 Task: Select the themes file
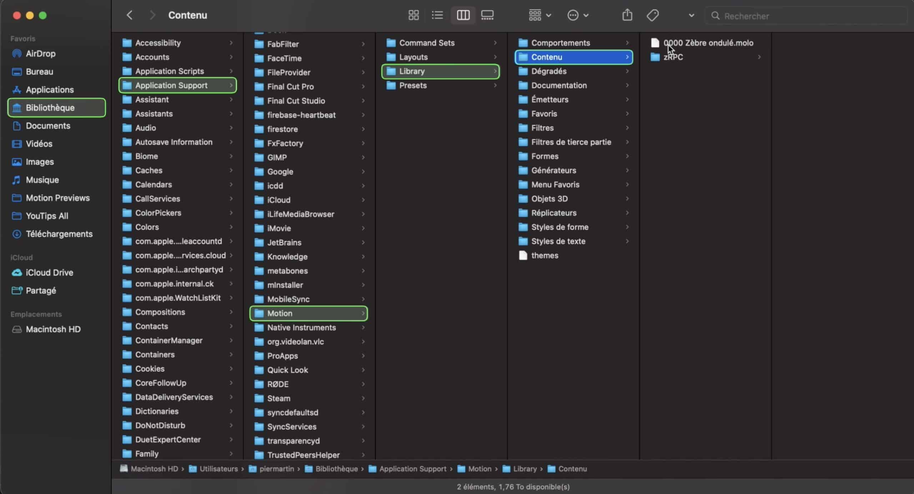pyautogui.click(x=574, y=255)
